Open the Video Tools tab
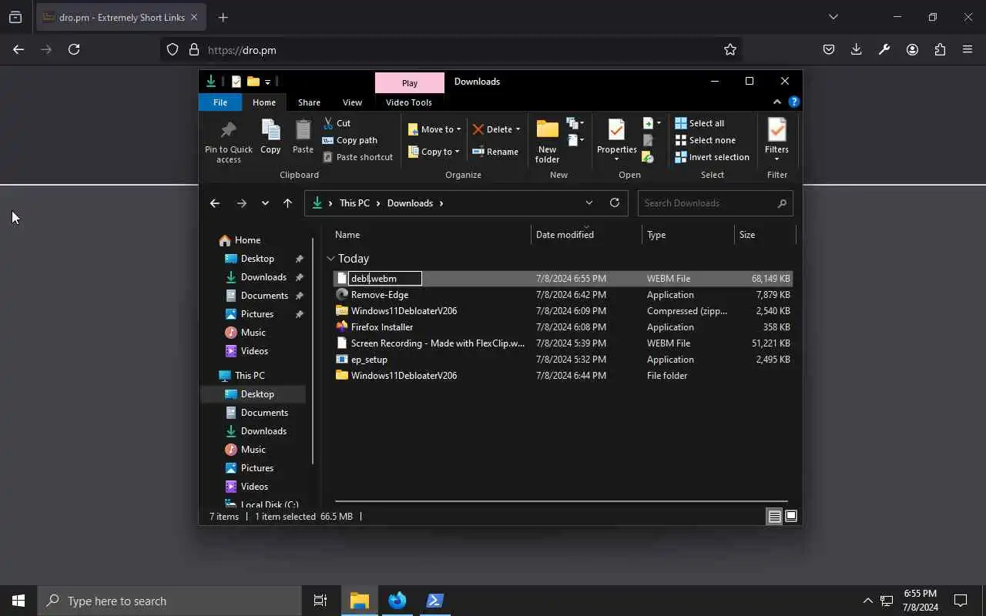The height and width of the screenshot is (616, 986). pyautogui.click(x=409, y=102)
